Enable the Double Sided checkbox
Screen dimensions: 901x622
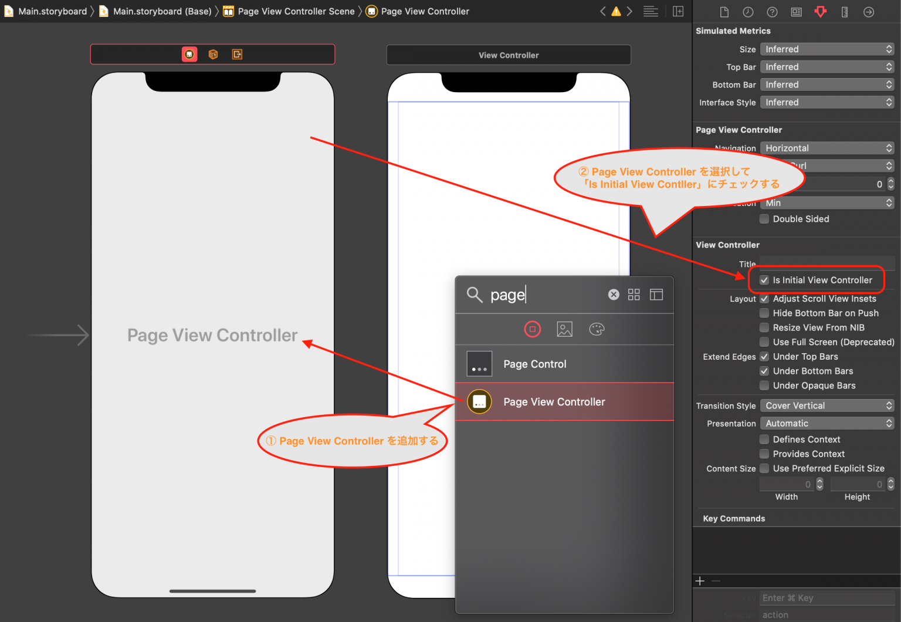tap(764, 219)
